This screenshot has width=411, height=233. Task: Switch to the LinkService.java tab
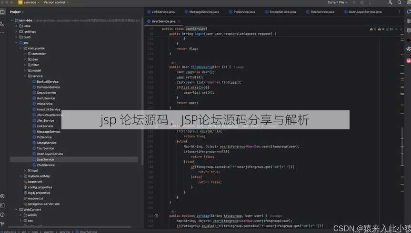(x=161, y=12)
